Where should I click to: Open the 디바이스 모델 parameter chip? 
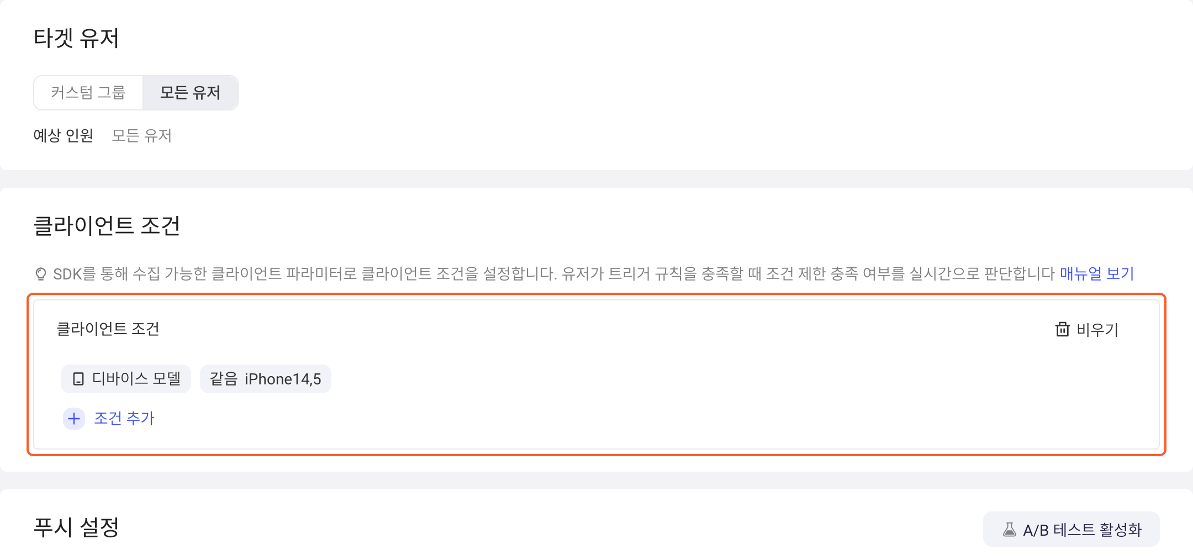click(x=126, y=379)
